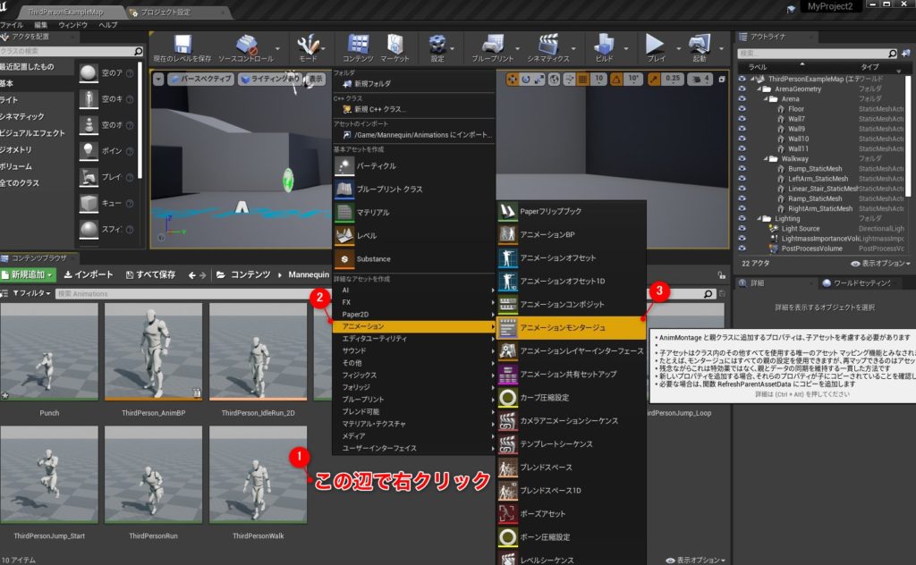Click the Import (インポート) button in Content Browser
916x565 pixels.
point(89,274)
